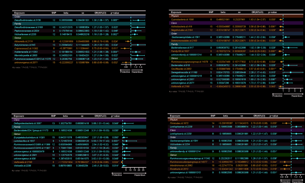The image size is (305, 183).
Task: Click the cyan marker for Peptococcaceae.id.2024
Action: pyautogui.click(x=136, y=31)
